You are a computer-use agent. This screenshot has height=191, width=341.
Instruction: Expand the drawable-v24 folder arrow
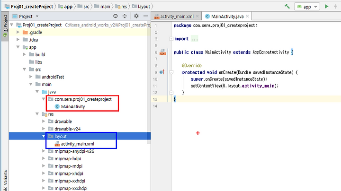click(44, 129)
